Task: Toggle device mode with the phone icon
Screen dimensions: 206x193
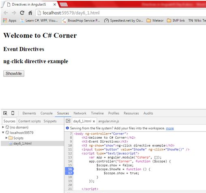Action: [13, 113]
